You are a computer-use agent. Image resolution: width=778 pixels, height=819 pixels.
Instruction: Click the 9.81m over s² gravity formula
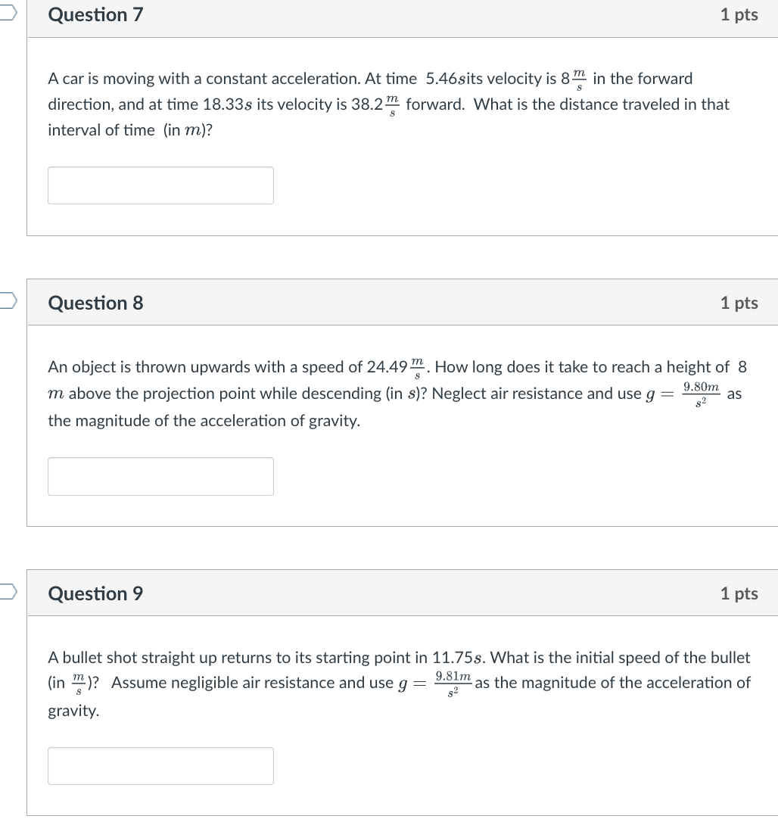(x=453, y=683)
